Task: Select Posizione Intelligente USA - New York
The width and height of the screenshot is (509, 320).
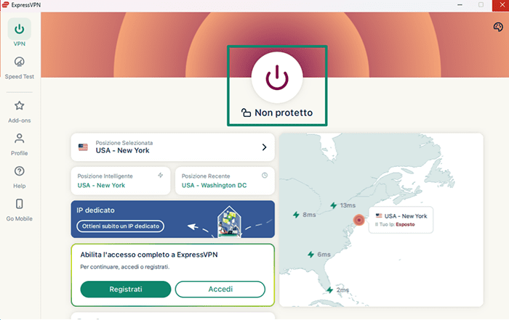Action: pos(121,181)
